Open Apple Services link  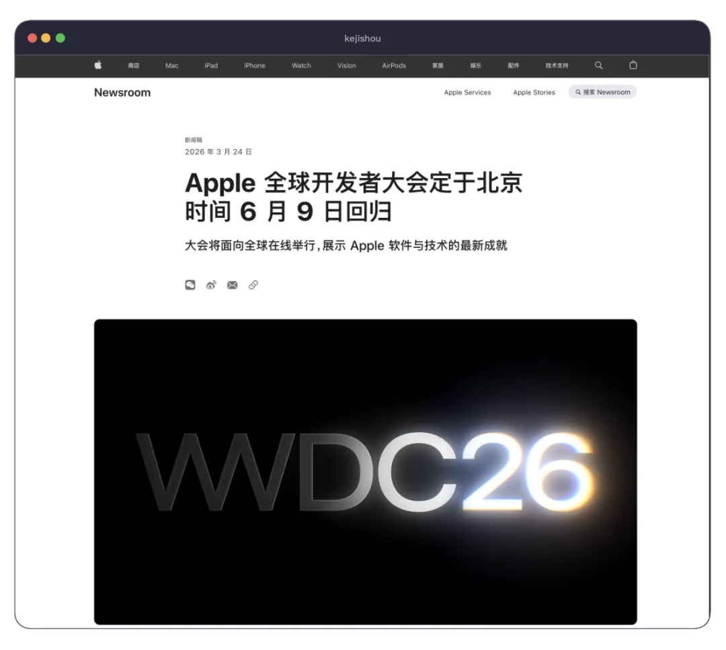[x=467, y=93]
